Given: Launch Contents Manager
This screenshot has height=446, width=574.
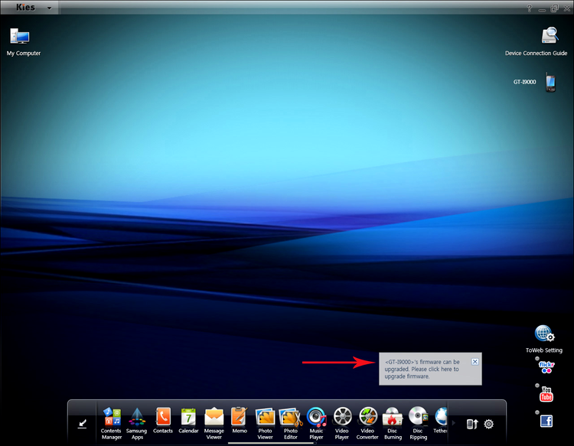Looking at the screenshot, I should tap(112, 417).
